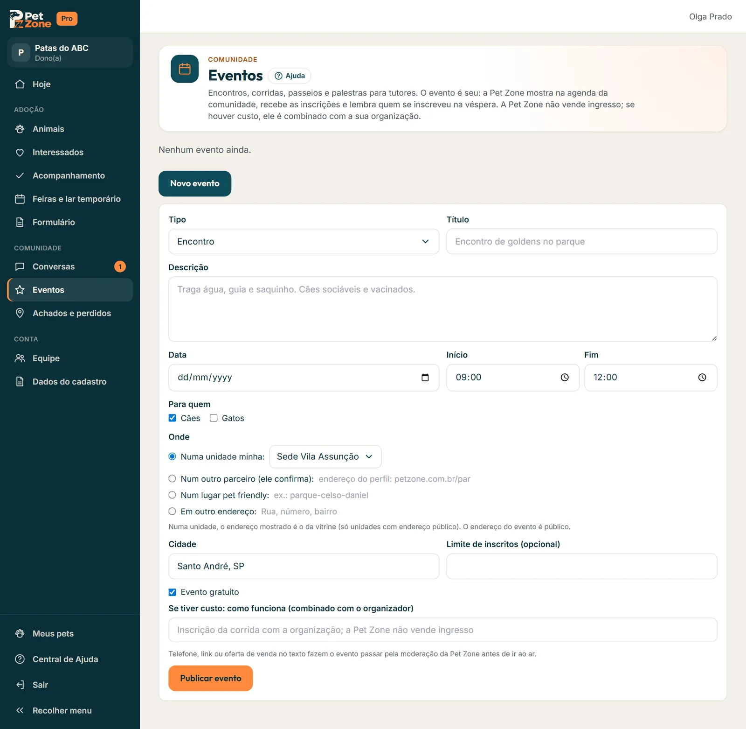The height and width of the screenshot is (729, 746).
Task: Click the house icon next to Hoje
Action: click(x=20, y=84)
